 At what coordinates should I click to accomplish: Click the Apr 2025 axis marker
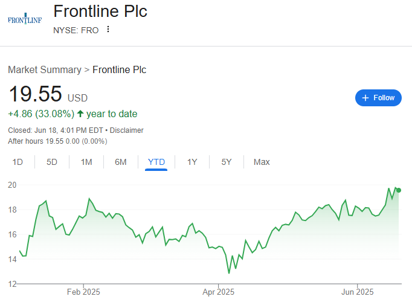pyautogui.click(x=218, y=292)
